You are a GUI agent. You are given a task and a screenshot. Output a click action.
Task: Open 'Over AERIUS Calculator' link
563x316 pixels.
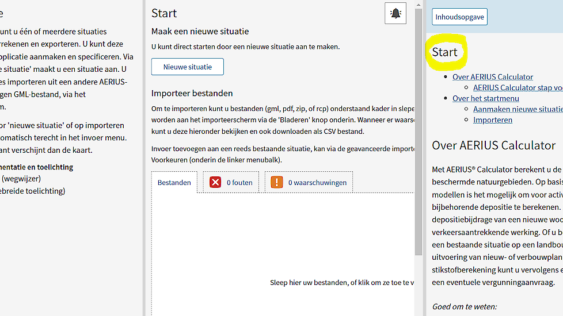(x=493, y=77)
